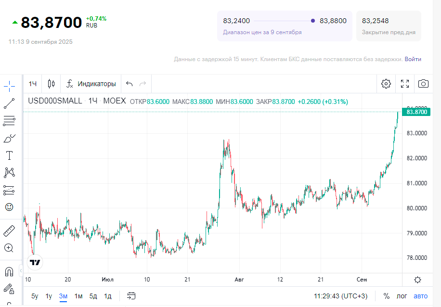
Task: Expand the collapsed left side panel arrow
Action: 21,271
